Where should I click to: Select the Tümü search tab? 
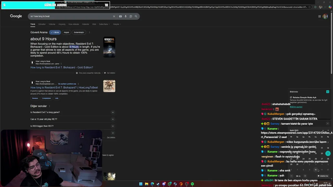click(33, 24)
